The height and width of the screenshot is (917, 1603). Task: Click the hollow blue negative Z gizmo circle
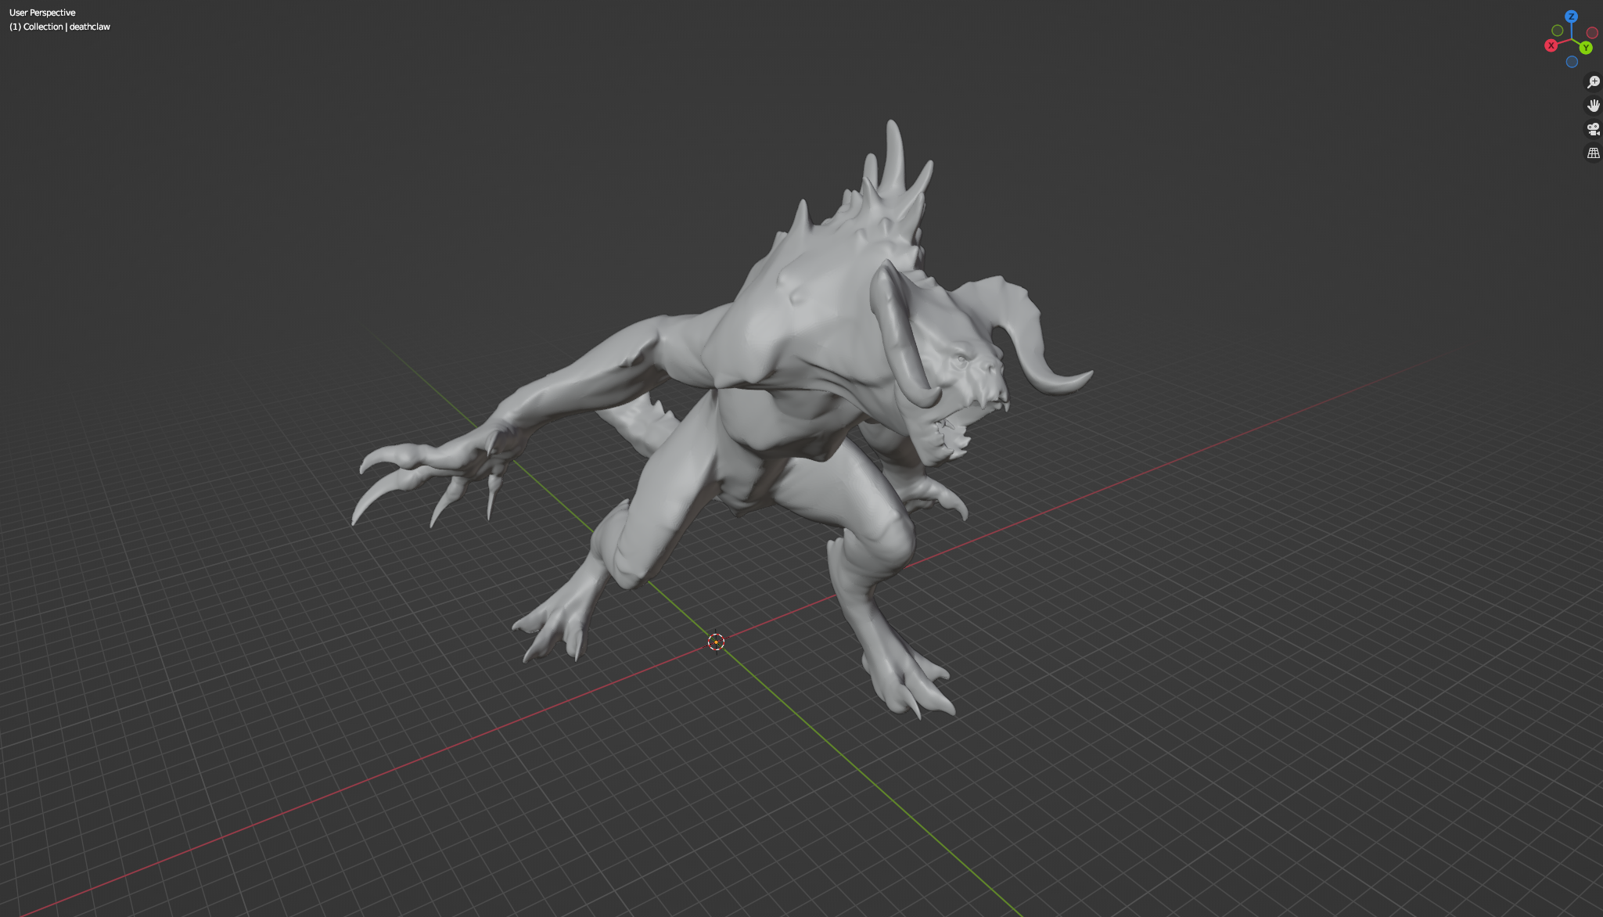[x=1572, y=62]
